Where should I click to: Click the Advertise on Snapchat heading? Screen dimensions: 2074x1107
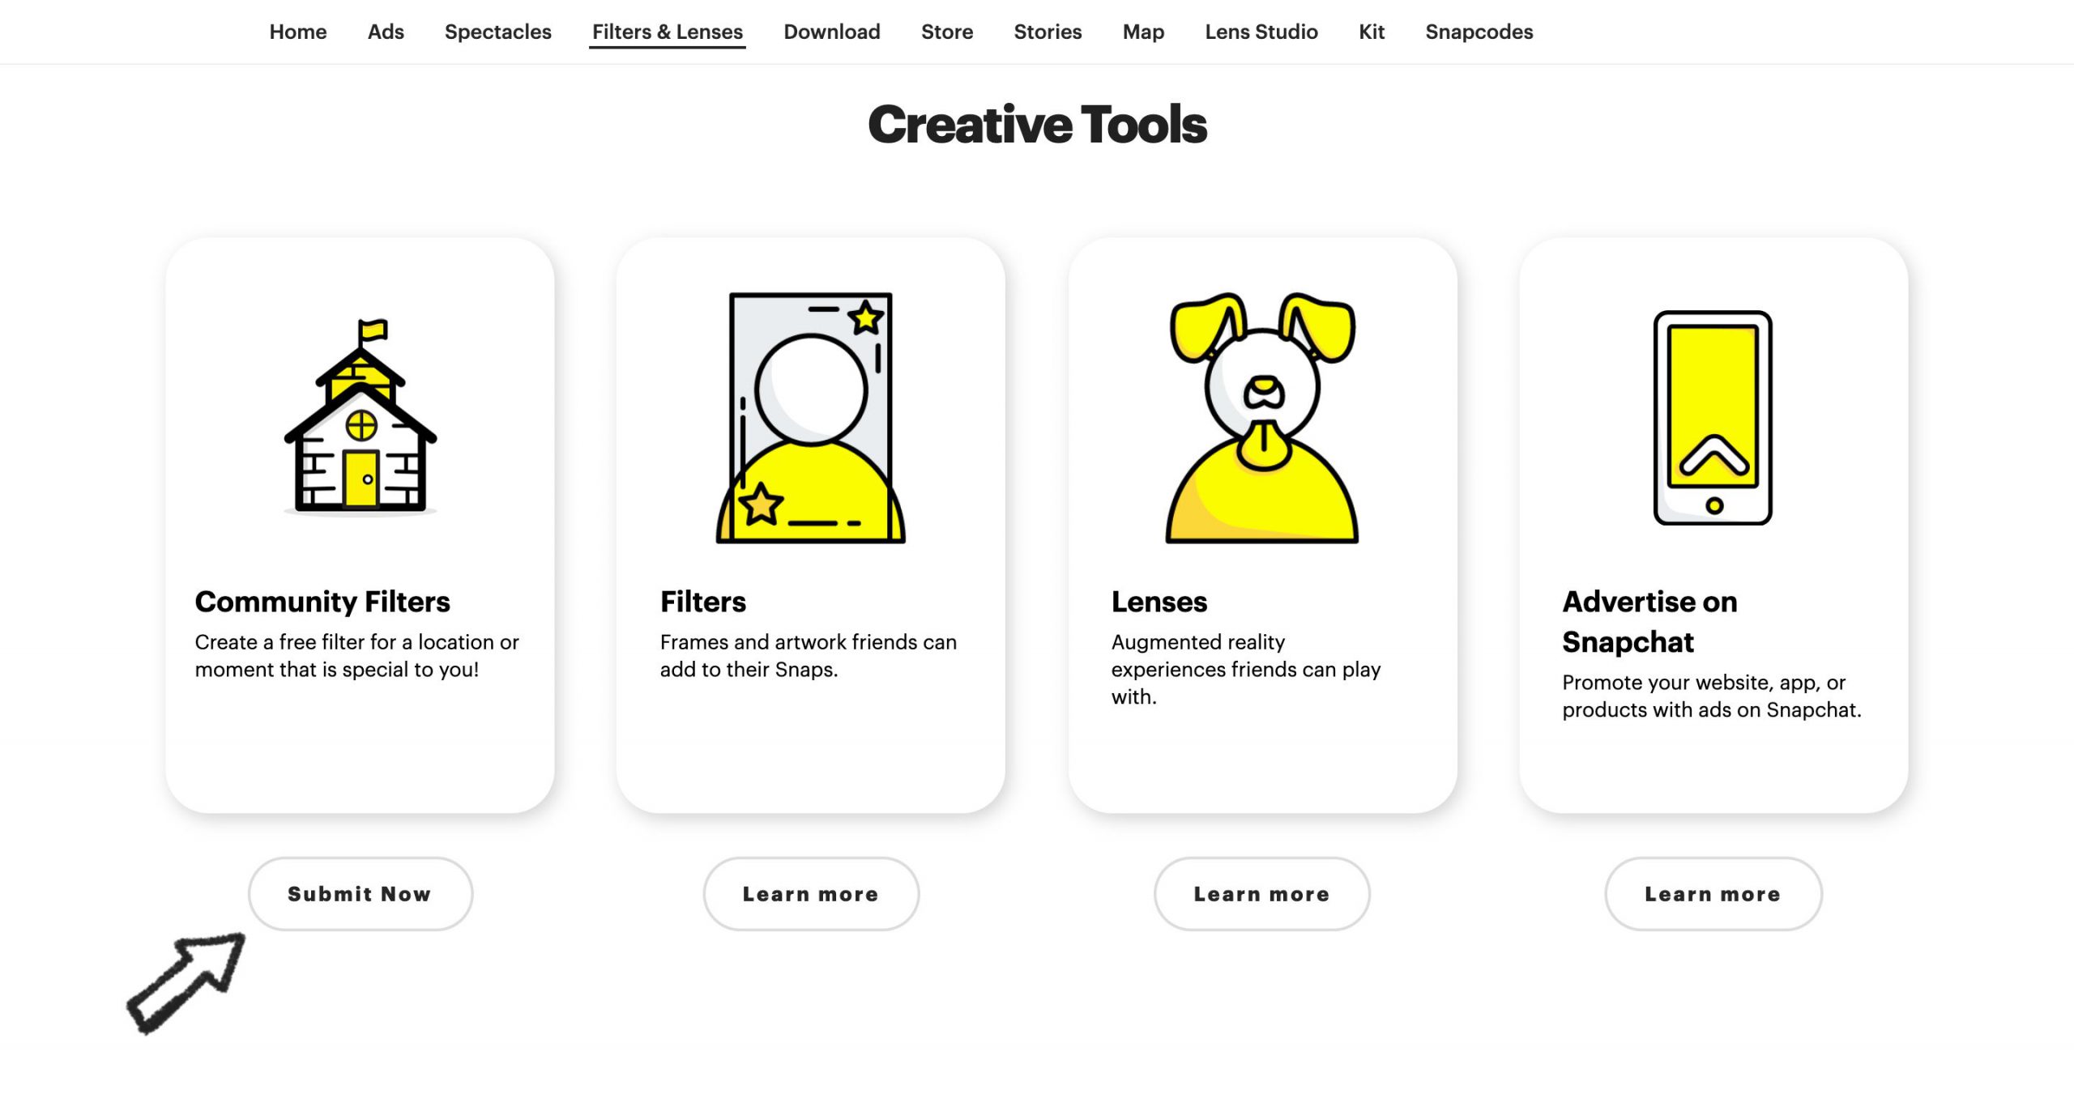1649,621
